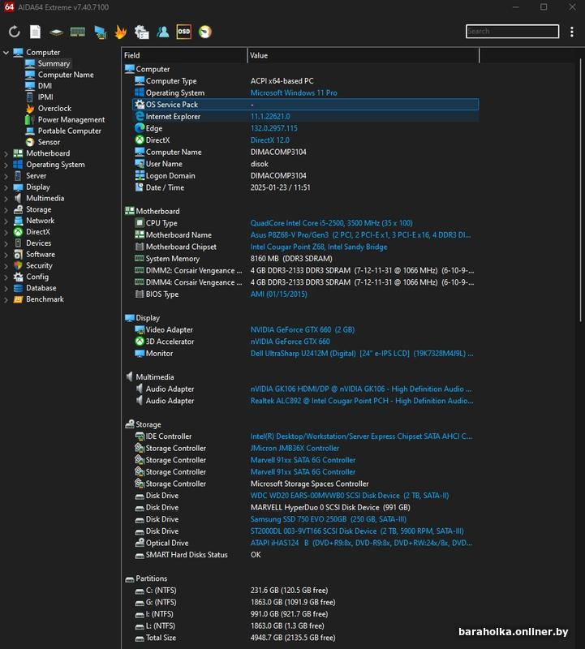This screenshot has height=649, width=585.
Task: Select the Edge version 132.0.2957.115 link
Action: coord(273,128)
